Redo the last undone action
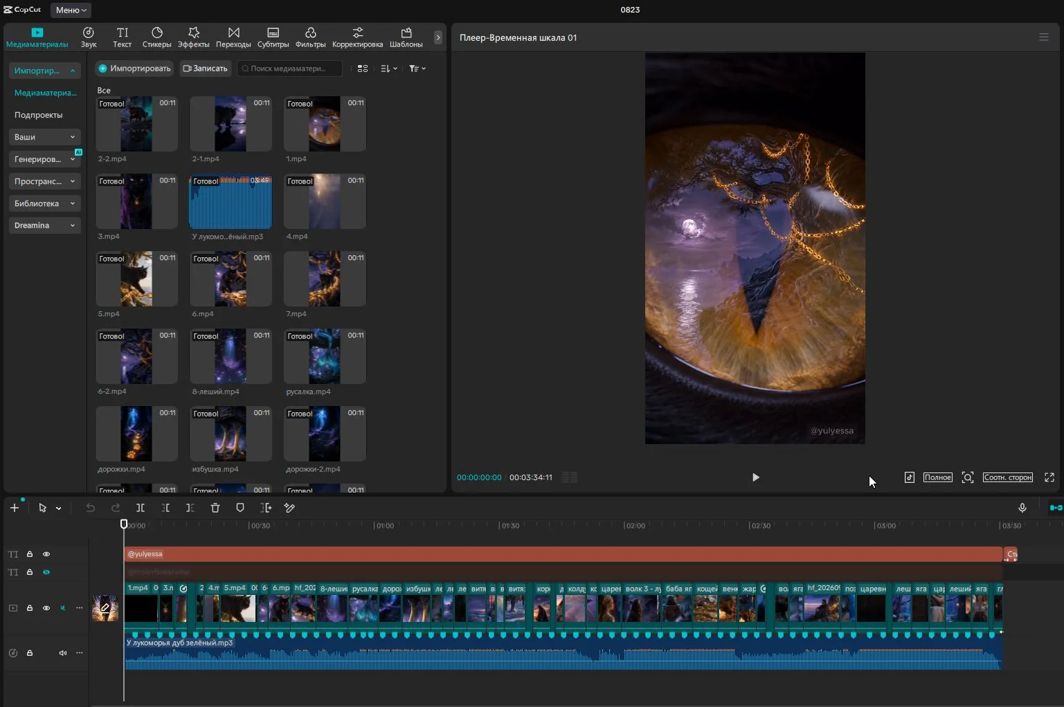1064x707 pixels. point(116,508)
